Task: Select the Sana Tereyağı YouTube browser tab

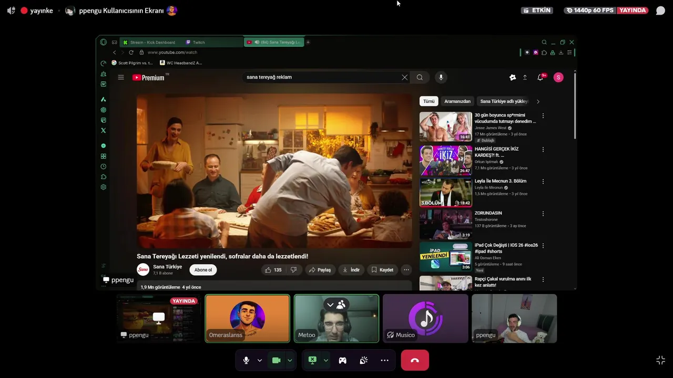Action: click(274, 42)
